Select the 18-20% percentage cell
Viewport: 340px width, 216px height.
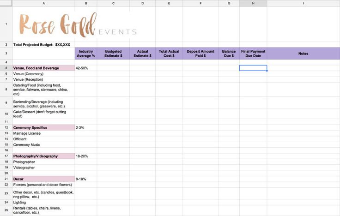pyautogui.click(x=86, y=156)
